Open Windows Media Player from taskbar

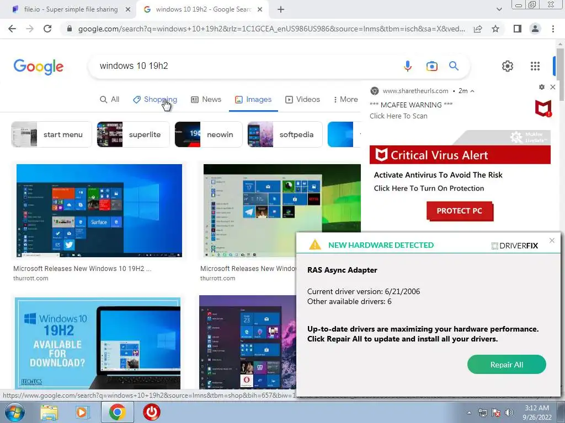click(x=82, y=413)
